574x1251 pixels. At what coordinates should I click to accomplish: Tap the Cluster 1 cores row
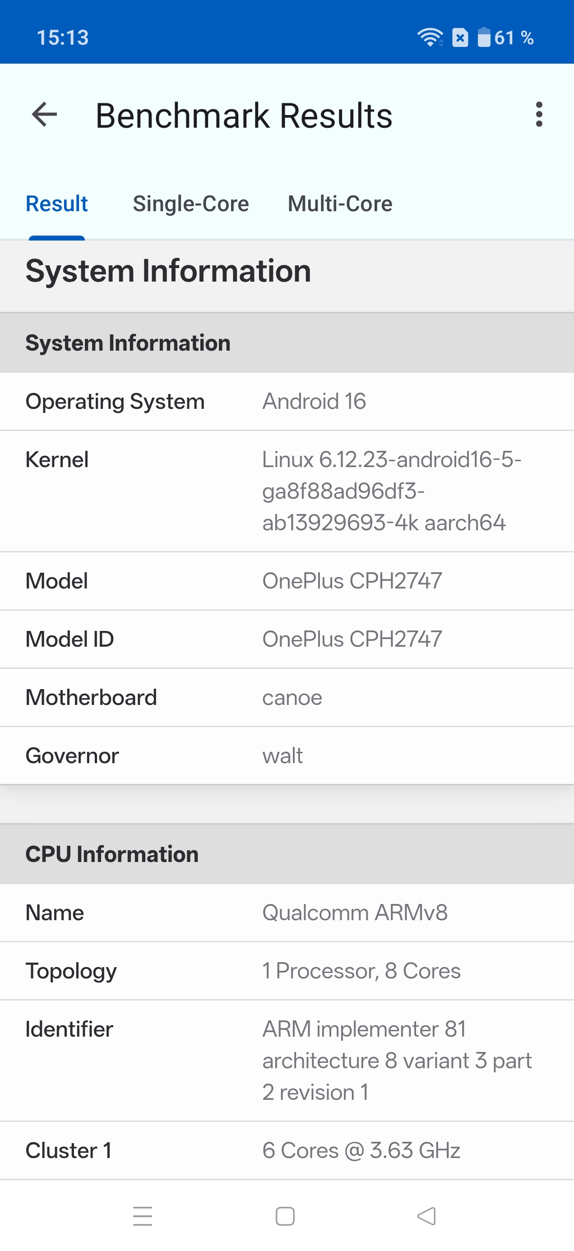(x=287, y=1150)
